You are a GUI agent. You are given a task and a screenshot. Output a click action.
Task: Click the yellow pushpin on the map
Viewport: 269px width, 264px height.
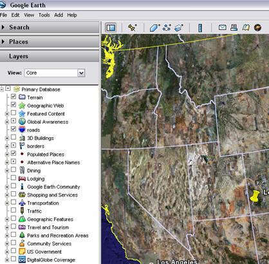pyautogui.click(x=255, y=196)
